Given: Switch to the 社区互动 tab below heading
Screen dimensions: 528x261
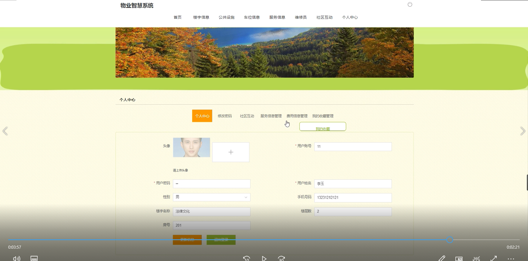Looking at the screenshot, I should (247, 116).
